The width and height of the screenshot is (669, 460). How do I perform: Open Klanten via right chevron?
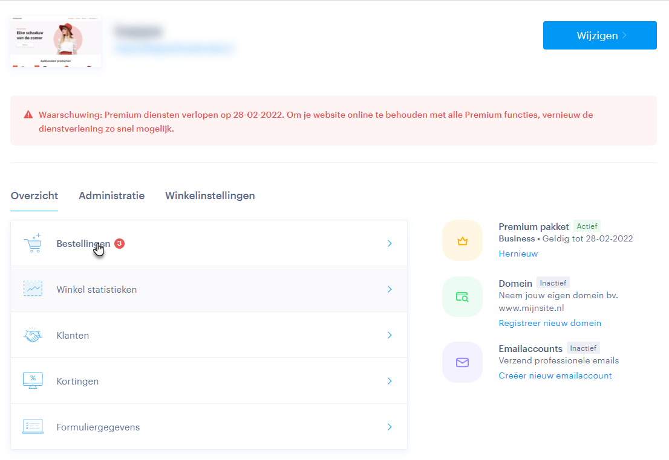coord(390,335)
